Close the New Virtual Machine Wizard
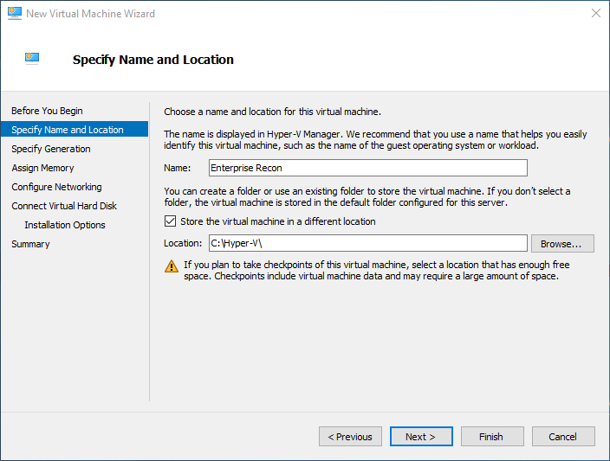This screenshot has width=610, height=461. click(x=595, y=14)
